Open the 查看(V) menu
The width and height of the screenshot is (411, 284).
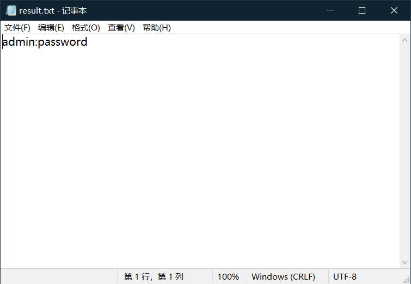[121, 28]
